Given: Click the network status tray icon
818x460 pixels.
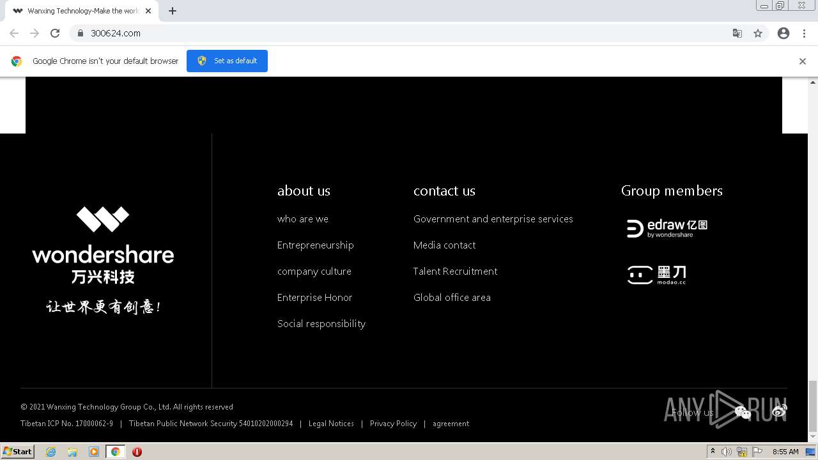Looking at the screenshot, I should pos(742,452).
